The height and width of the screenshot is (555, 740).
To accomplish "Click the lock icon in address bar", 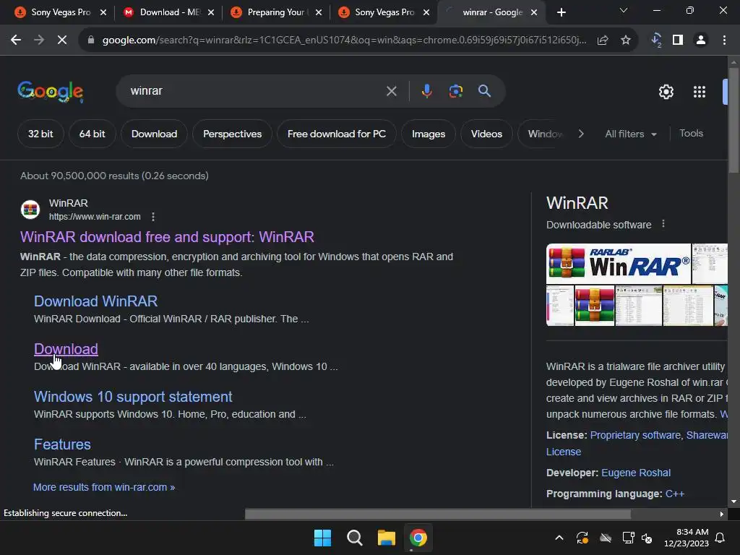I will tap(91, 40).
